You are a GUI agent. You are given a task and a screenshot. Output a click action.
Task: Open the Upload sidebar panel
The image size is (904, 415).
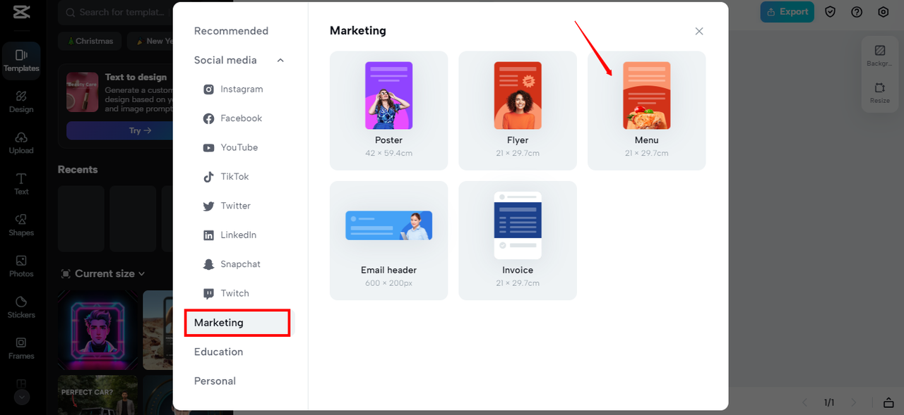pyautogui.click(x=21, y=142)
